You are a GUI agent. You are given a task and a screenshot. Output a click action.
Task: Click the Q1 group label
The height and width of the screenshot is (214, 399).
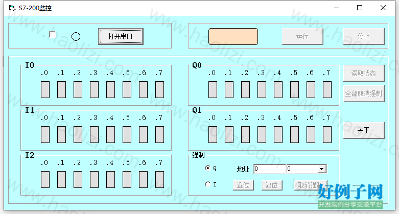coord(197,110)
